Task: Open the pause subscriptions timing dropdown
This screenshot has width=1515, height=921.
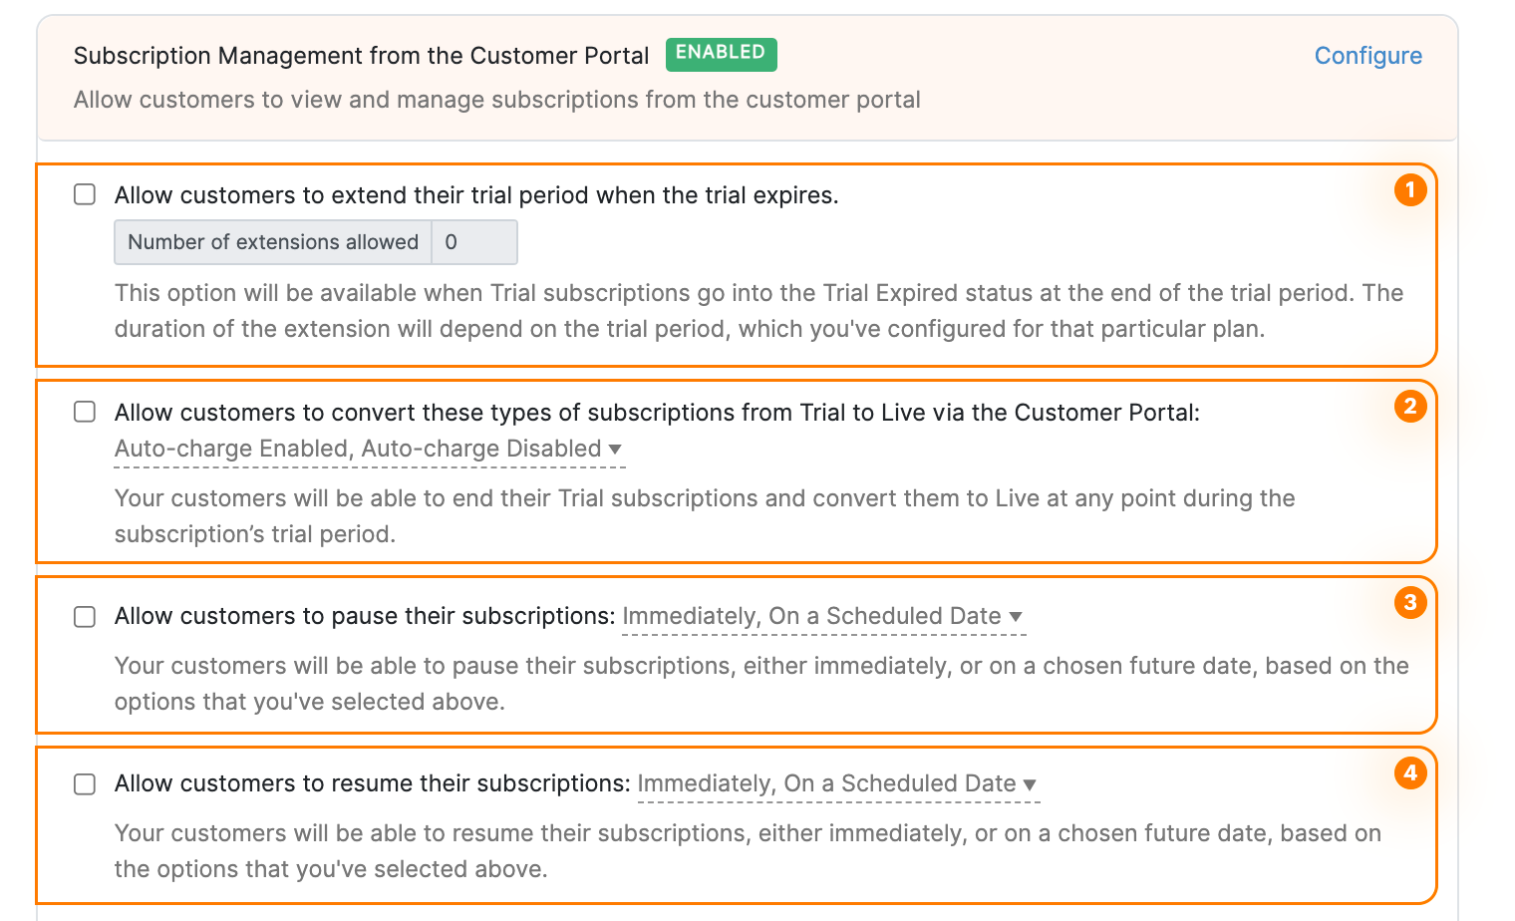Action: coord(822,616)
